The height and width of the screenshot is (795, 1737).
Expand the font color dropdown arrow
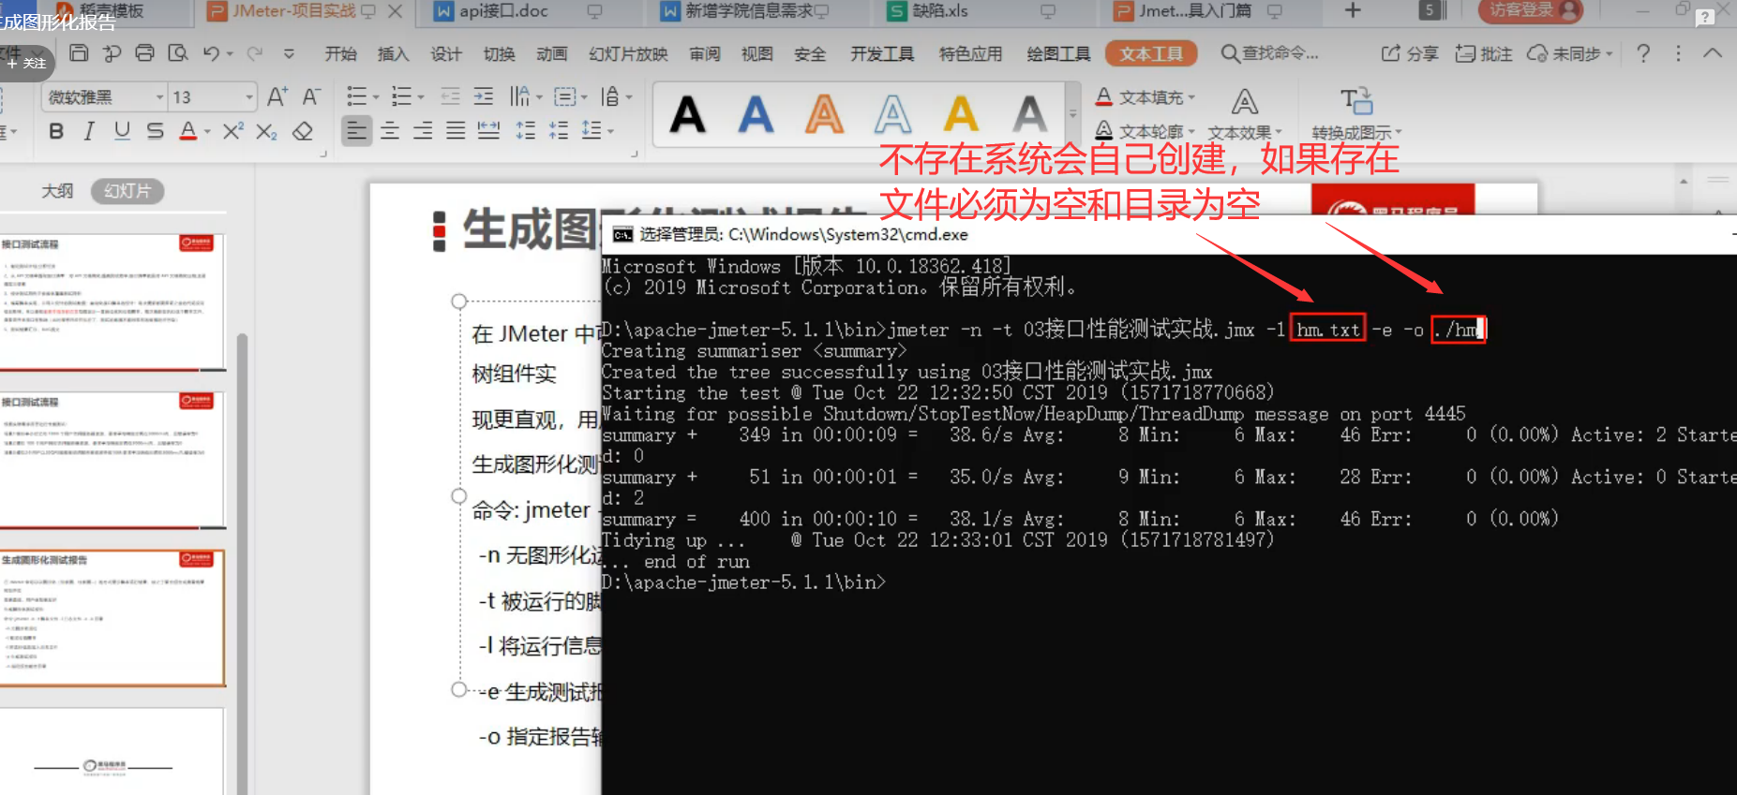point(207,132)
